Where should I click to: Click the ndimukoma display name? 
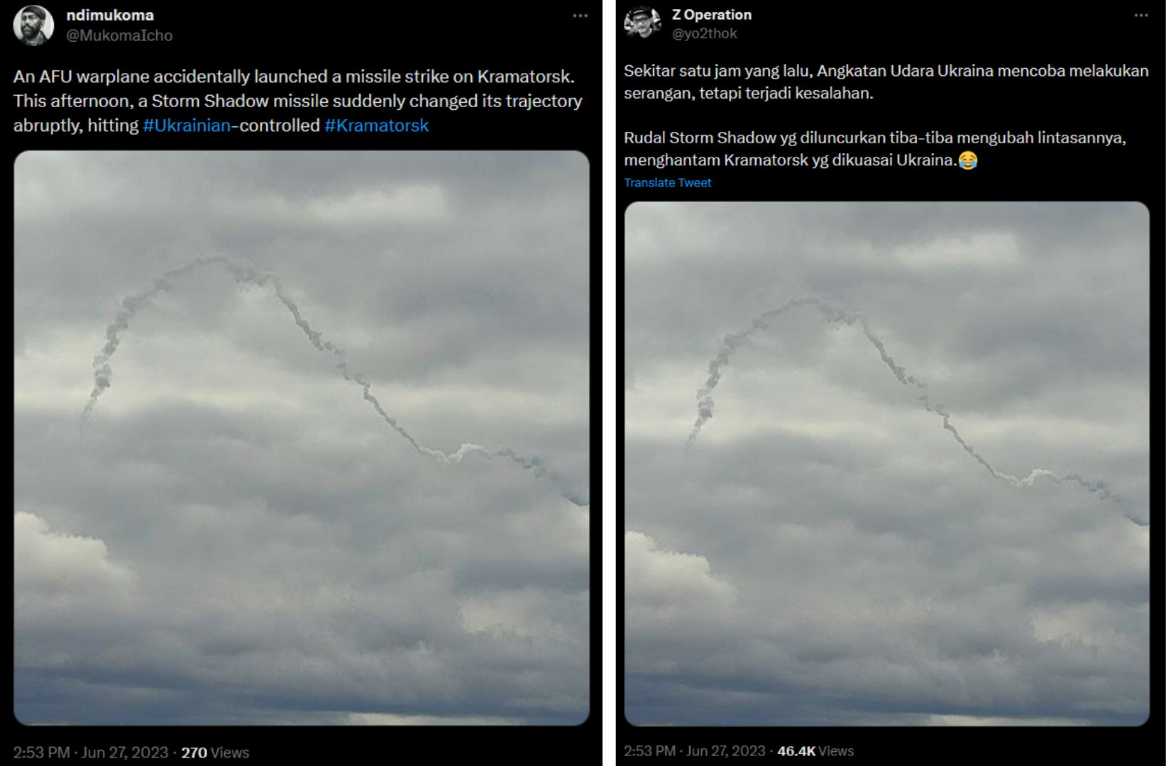110,15
